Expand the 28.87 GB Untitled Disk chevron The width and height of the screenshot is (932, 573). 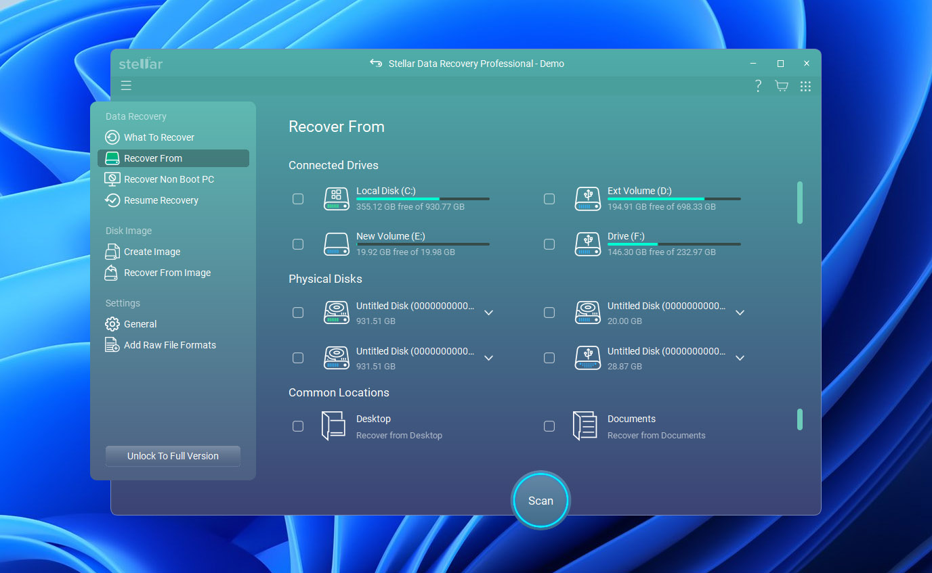(740, 358)
